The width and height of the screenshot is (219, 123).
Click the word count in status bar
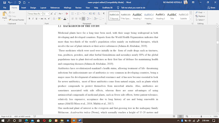[22, 116]
